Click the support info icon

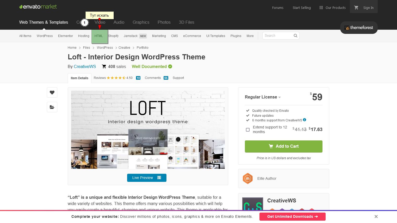coord(305,120)
